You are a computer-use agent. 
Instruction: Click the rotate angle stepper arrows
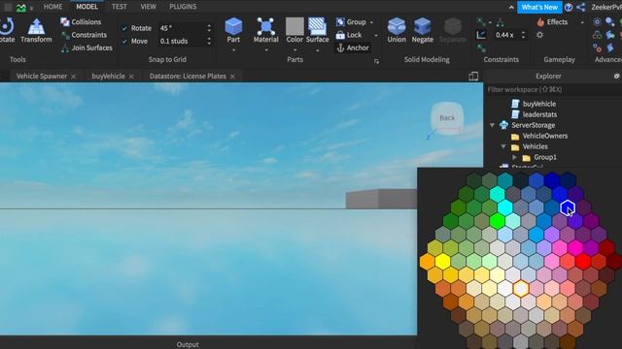(x=209, y=28)
